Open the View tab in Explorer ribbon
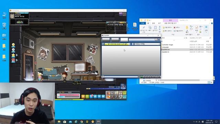Screen dimensions: 220x124 159,23
